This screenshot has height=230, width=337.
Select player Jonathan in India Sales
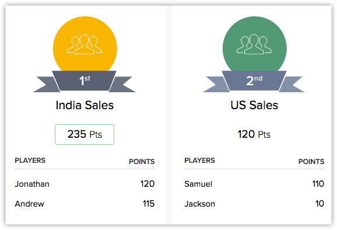click(32, 184)
